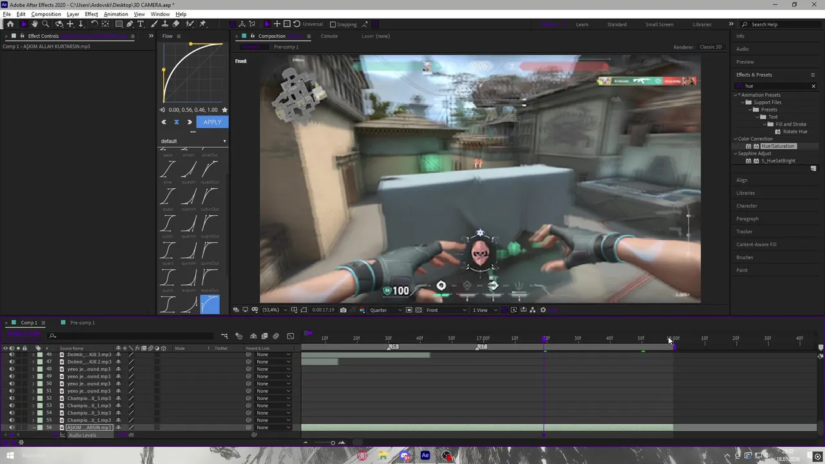The height and width of the screenshot is (464, 825).
Task: Open the magnification ratio dropdown 53,4%
Action: pos(275,310)
